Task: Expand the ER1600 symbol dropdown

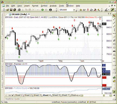Action: (x=74, y=10)
